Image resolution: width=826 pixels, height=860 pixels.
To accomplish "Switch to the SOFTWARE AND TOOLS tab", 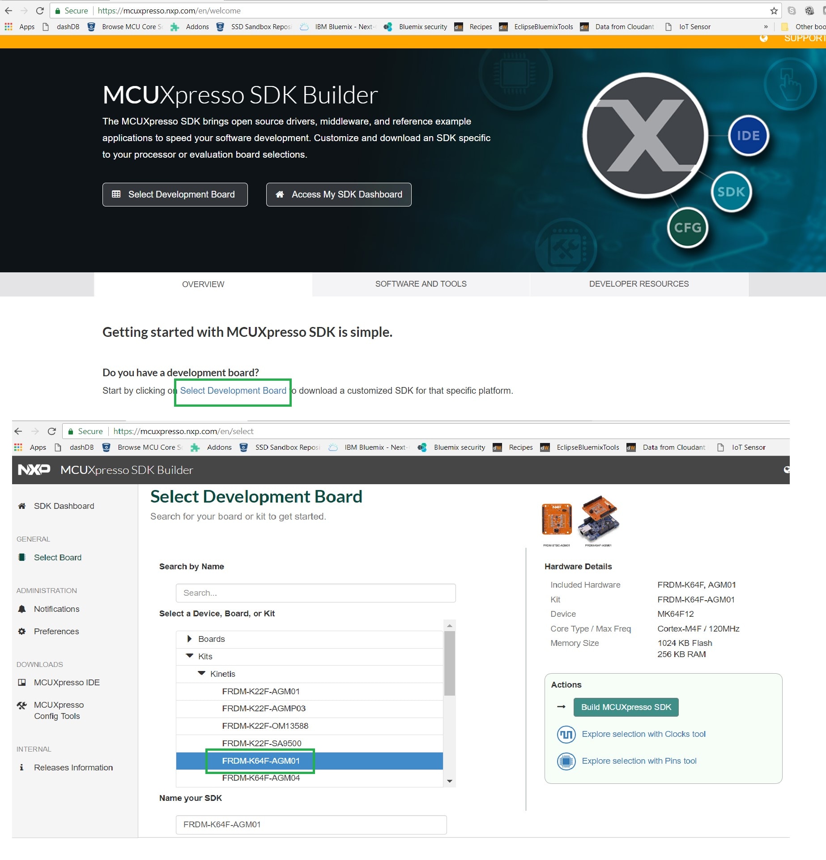I will pos(421,284).
